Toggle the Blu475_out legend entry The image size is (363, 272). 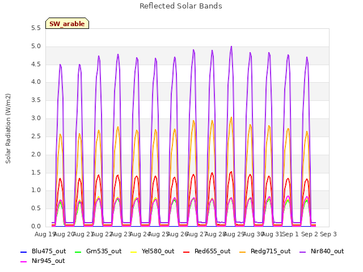tap(43, 252)
